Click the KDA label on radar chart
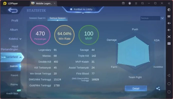Screen dimensions: 173x99 157,40
